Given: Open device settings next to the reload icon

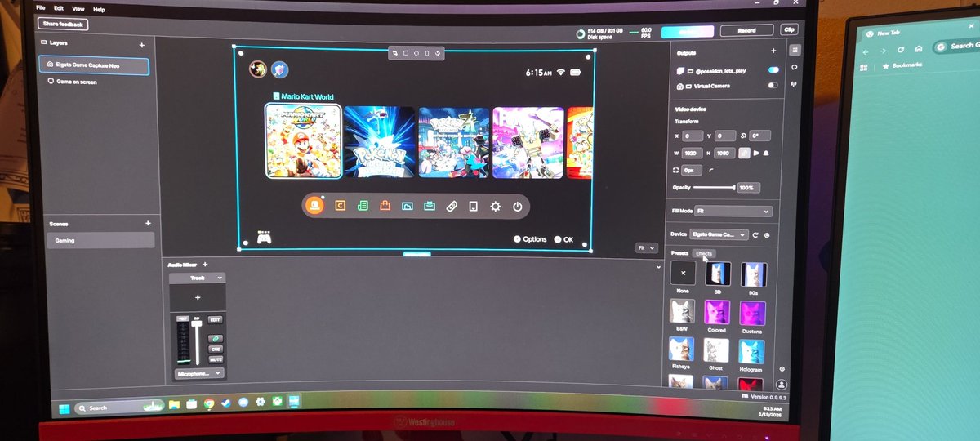Looking at the screenshot, I should pyautogui.click(x=767, y=235).
